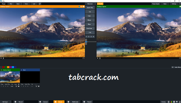Screen dimensions: 181x103
Task: Toggle Loop on Desktop Capture input
Action: point(16,84)
